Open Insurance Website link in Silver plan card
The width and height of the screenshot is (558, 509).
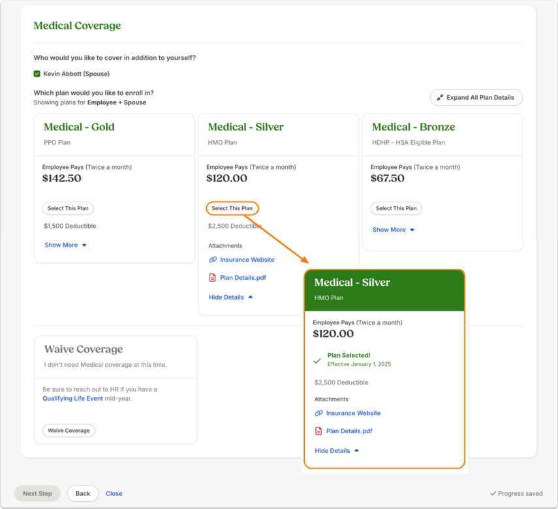pos(247,260)
